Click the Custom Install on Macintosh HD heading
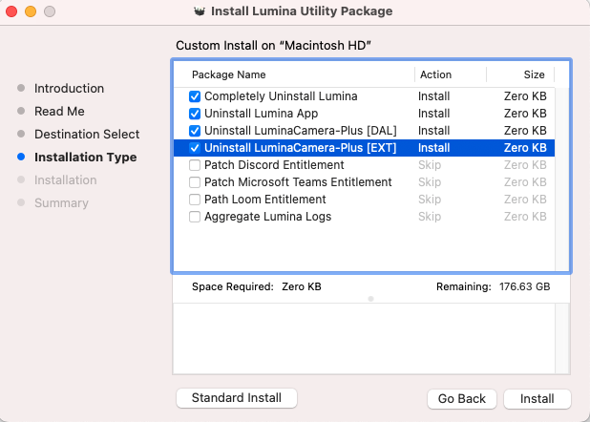The image size is (590, 422). pyautogui.click(x=274, y=46)
